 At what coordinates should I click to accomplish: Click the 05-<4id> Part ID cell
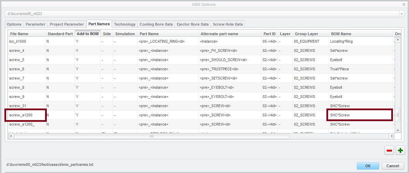coord(269,41)
